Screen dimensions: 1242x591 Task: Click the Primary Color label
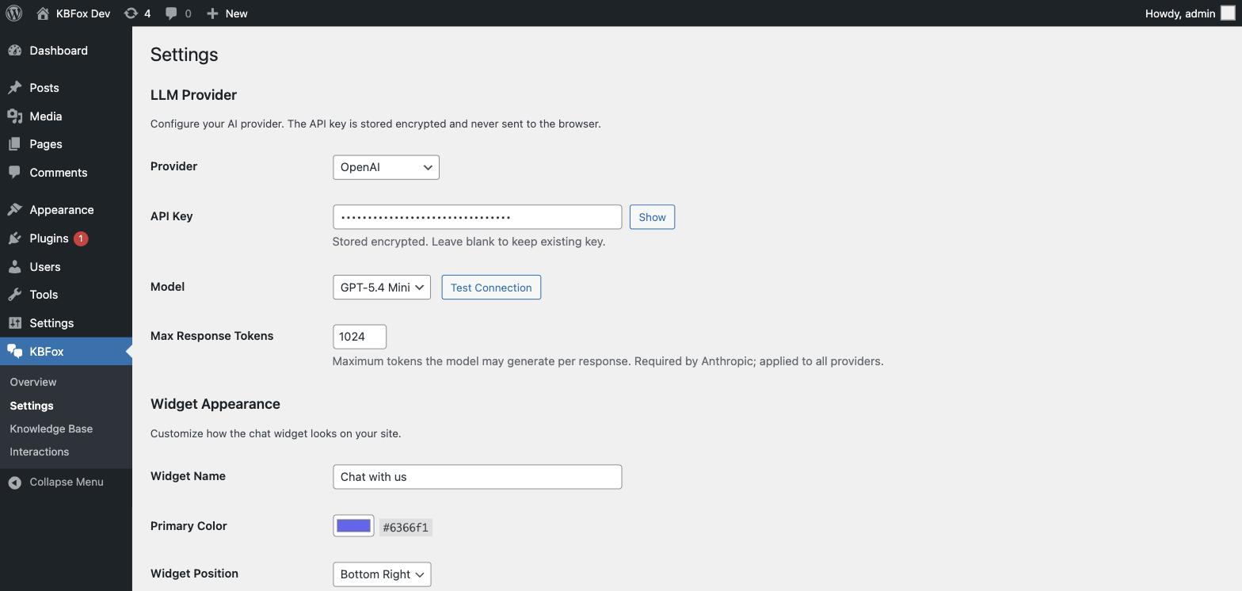pyautogui.click(x=189, y=526)
